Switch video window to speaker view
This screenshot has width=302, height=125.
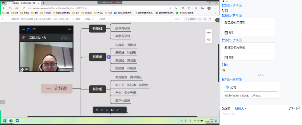click(29, 30)
